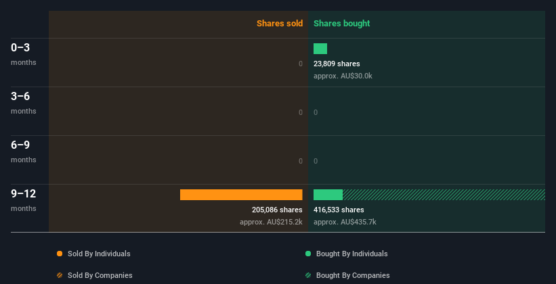Click the 6–9 months row label

click(24, 151)
